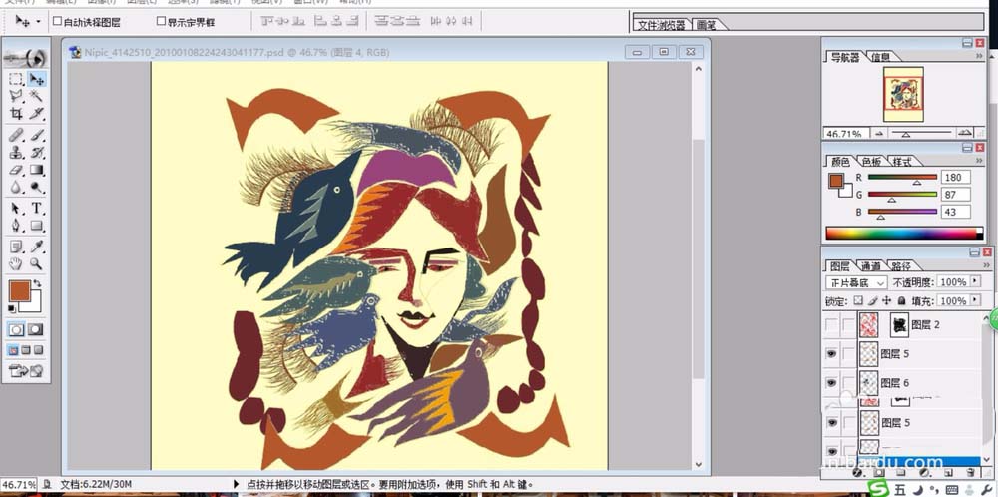Open the 路径 paths tab
Image resolution: width=998 pixels, height=497 pixels.
900,266
